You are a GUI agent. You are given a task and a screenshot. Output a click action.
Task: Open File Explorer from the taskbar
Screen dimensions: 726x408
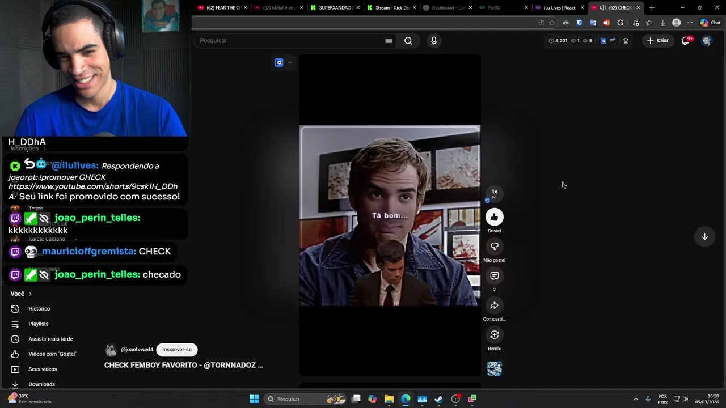pos(389,399)
